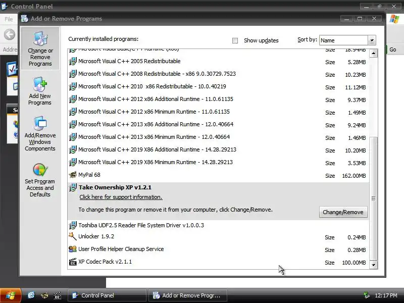This screenshot has height=303, width=404.
Task: Click icon beside Visual C++ 2013 Minimum Runtime
Action: pos(73,137)
